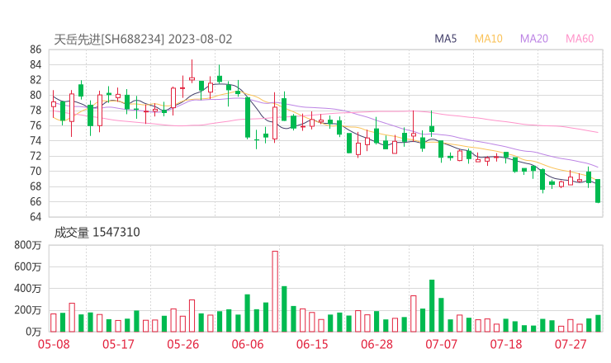Screen dimensions: 611x363
Task: Click the tallest green volume bar near 07-07
Action: coord(432,306)
